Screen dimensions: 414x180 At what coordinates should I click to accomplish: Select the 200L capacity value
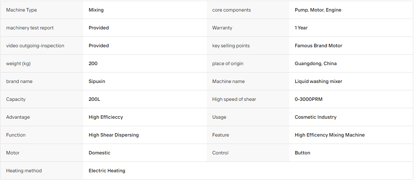click(94, 99)
